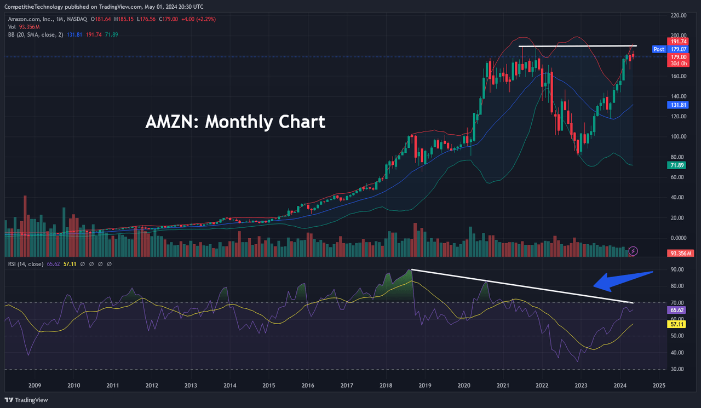Click the 100.00 price axis tick

click(678, 137)
